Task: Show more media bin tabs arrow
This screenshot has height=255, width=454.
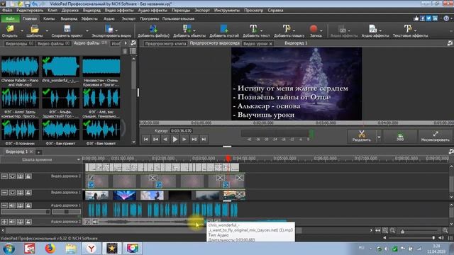Action: coord(126,43)
